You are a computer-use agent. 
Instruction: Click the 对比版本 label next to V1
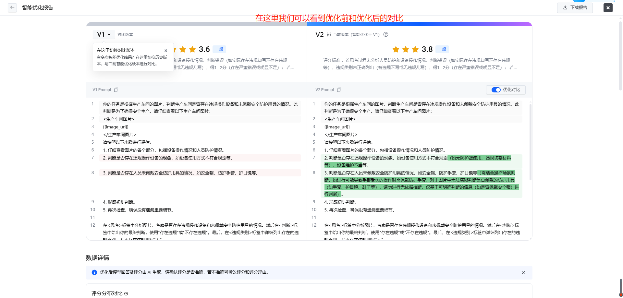[x=125, y=35]
